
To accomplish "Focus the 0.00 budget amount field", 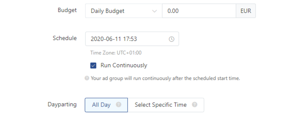I will 199,11.
